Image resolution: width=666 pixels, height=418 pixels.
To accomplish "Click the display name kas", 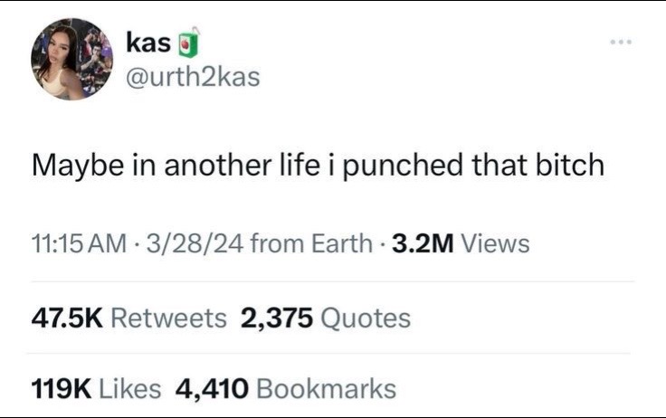I will coord(148,43).
